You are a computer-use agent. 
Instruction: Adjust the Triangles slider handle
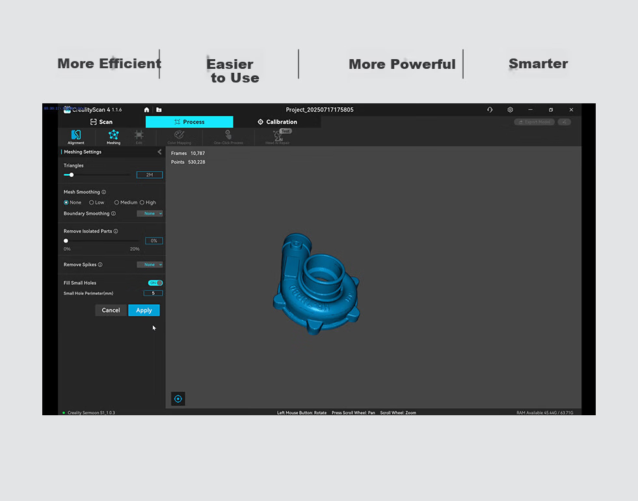point(72,175)
